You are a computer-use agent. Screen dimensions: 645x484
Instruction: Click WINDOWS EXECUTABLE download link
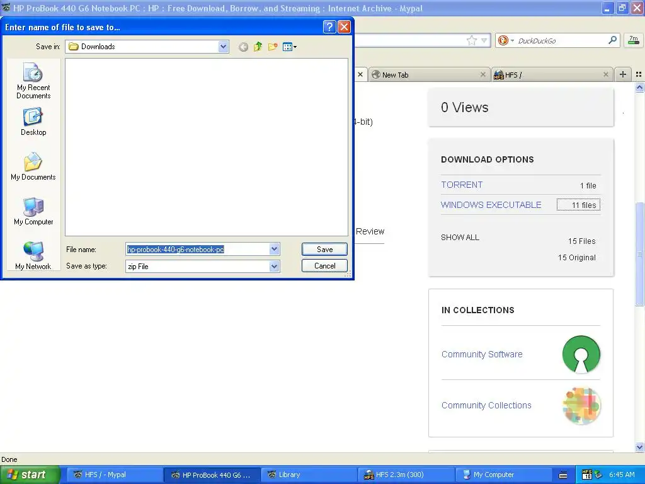[x=491, y=205]
